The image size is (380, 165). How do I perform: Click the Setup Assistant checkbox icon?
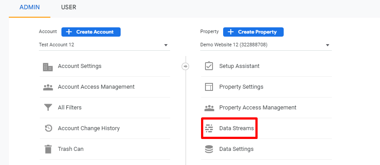[209, 66]
